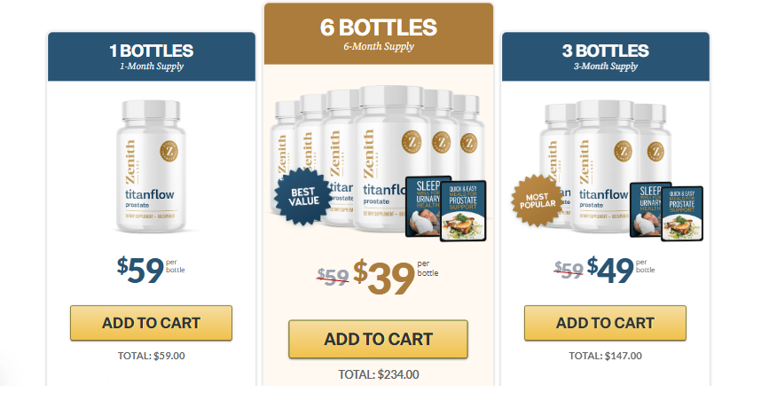Click ADD TO CART for 6 bottles
761x393 pixels.
pos(378,339)
